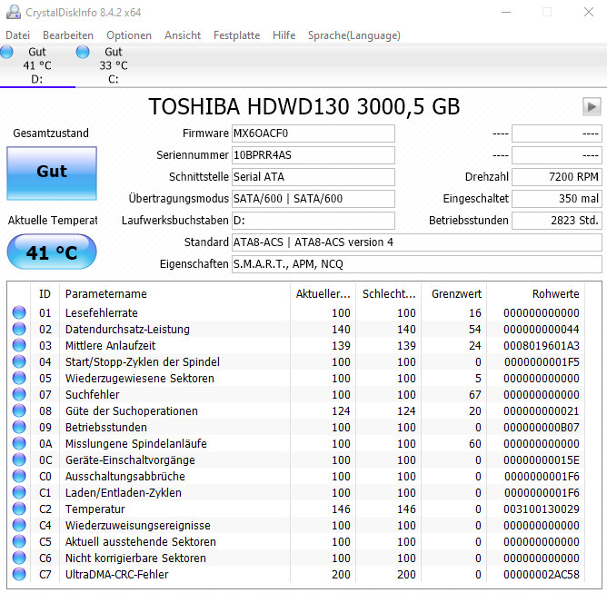Image resolution: width=607 pixels, height=593 pixels.
Task: Switch to C: drive tab at 33 °C
Action: (x=114, y=65)
